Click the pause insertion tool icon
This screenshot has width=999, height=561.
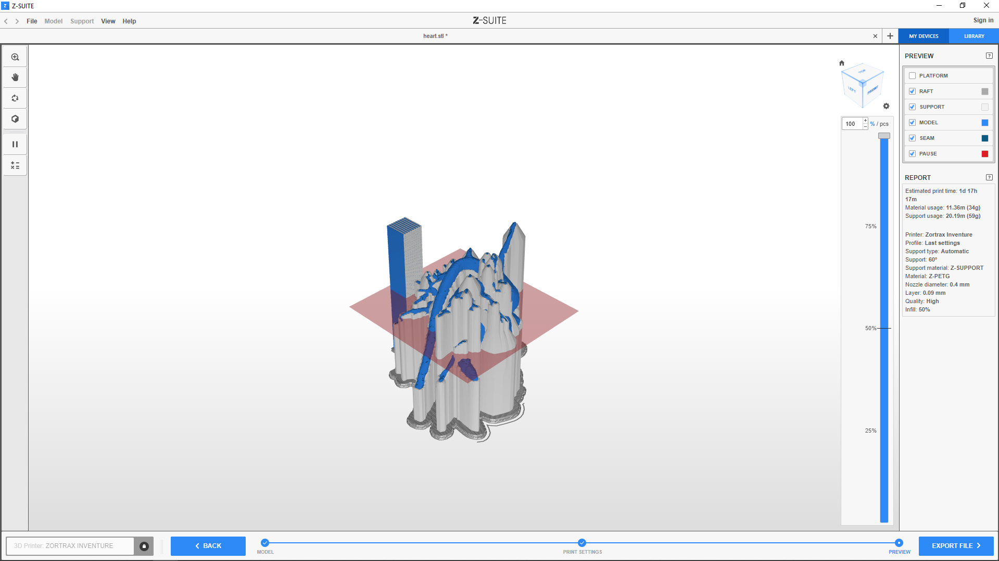[x=15, y=145]
